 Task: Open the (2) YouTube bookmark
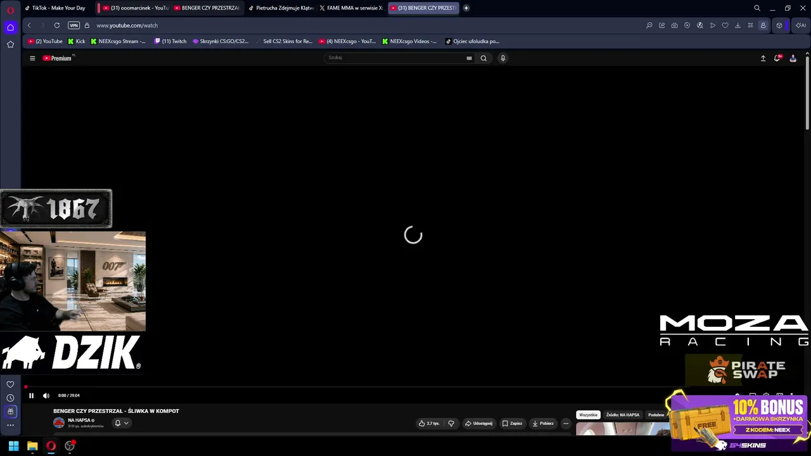click(x=45, y=41)
